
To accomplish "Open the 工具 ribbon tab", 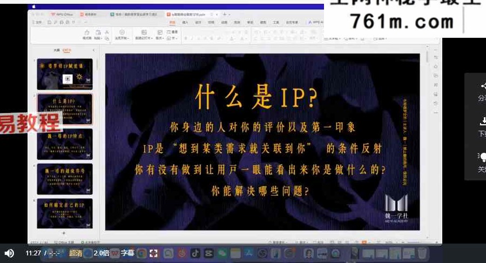I will point(276,22).
